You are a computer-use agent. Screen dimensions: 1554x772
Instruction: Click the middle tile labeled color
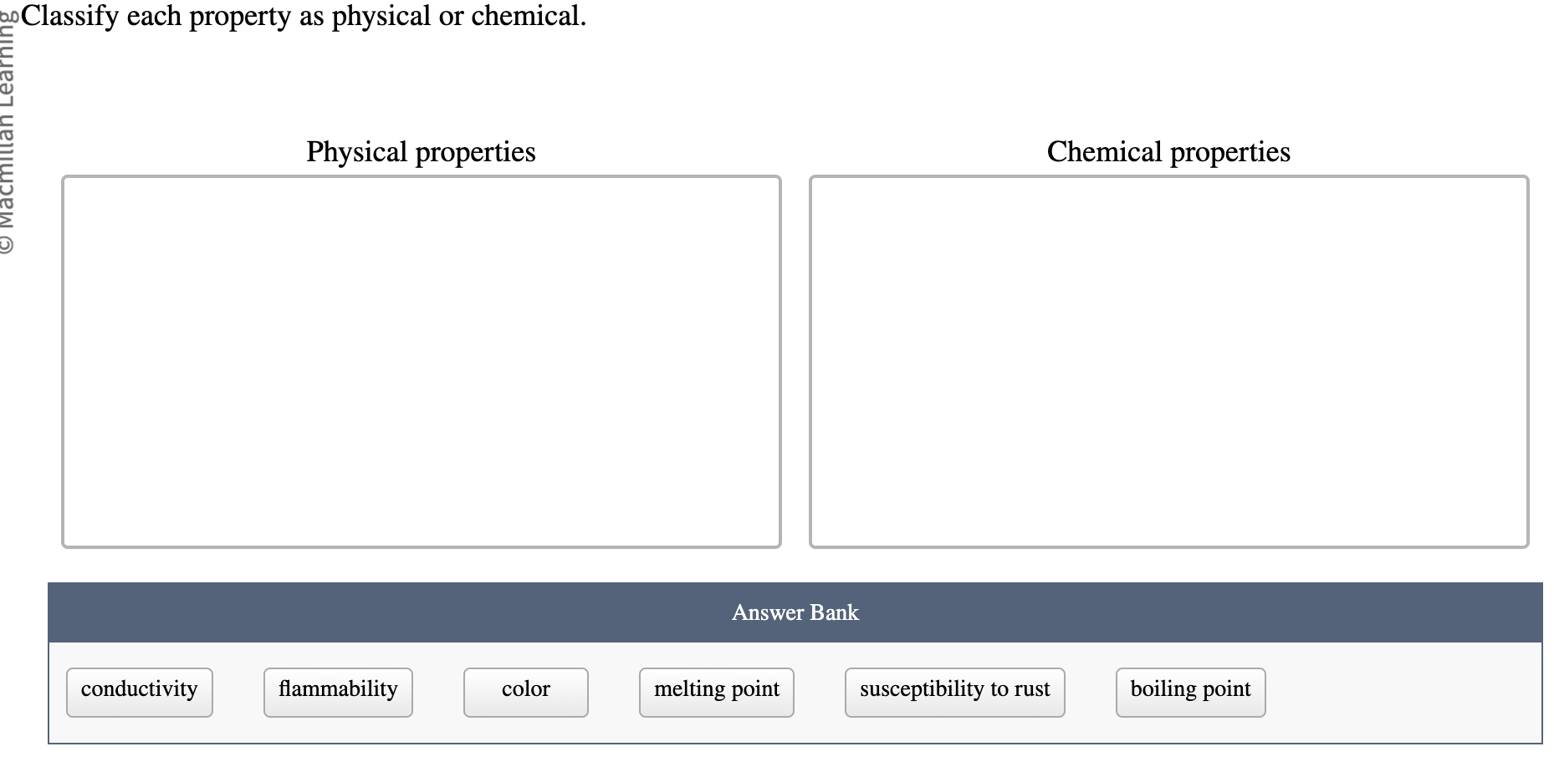[x=524, y=690]
